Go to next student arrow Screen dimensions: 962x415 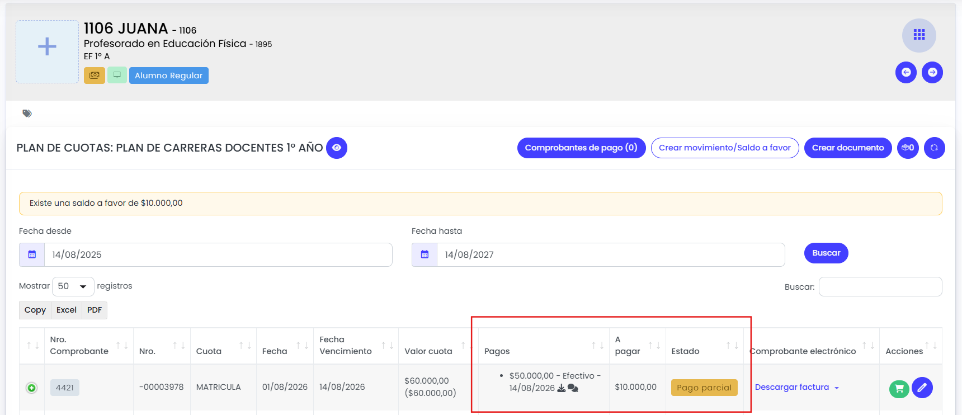(932, 72)
